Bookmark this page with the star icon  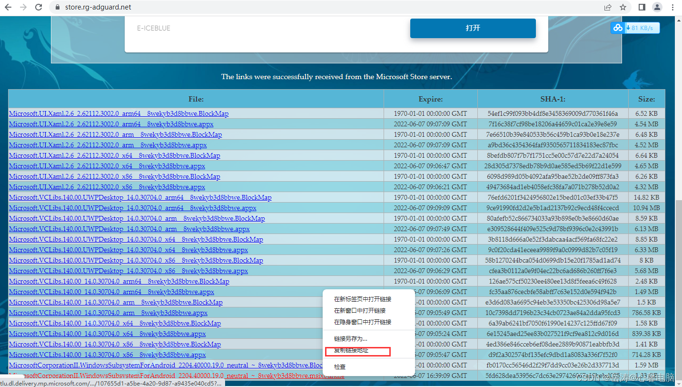[x=623, y=7]
